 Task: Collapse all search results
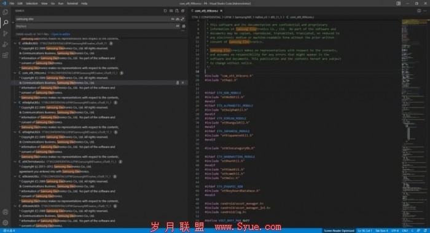click(x=182, y=10)
